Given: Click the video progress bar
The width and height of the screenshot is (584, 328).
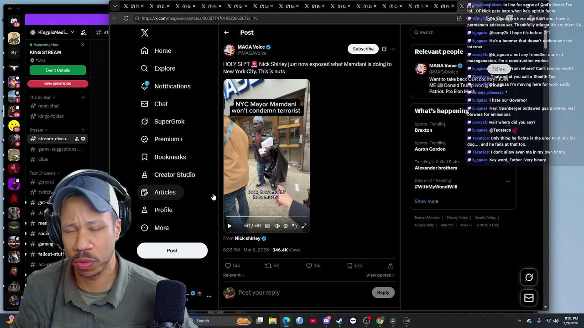Looking at the screenshot, I should 266,217.
